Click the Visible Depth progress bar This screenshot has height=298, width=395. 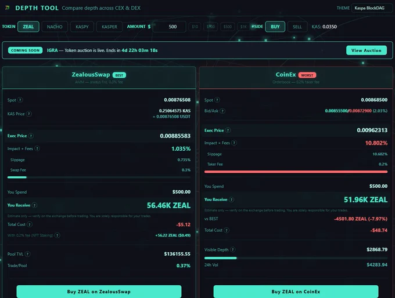296,258
